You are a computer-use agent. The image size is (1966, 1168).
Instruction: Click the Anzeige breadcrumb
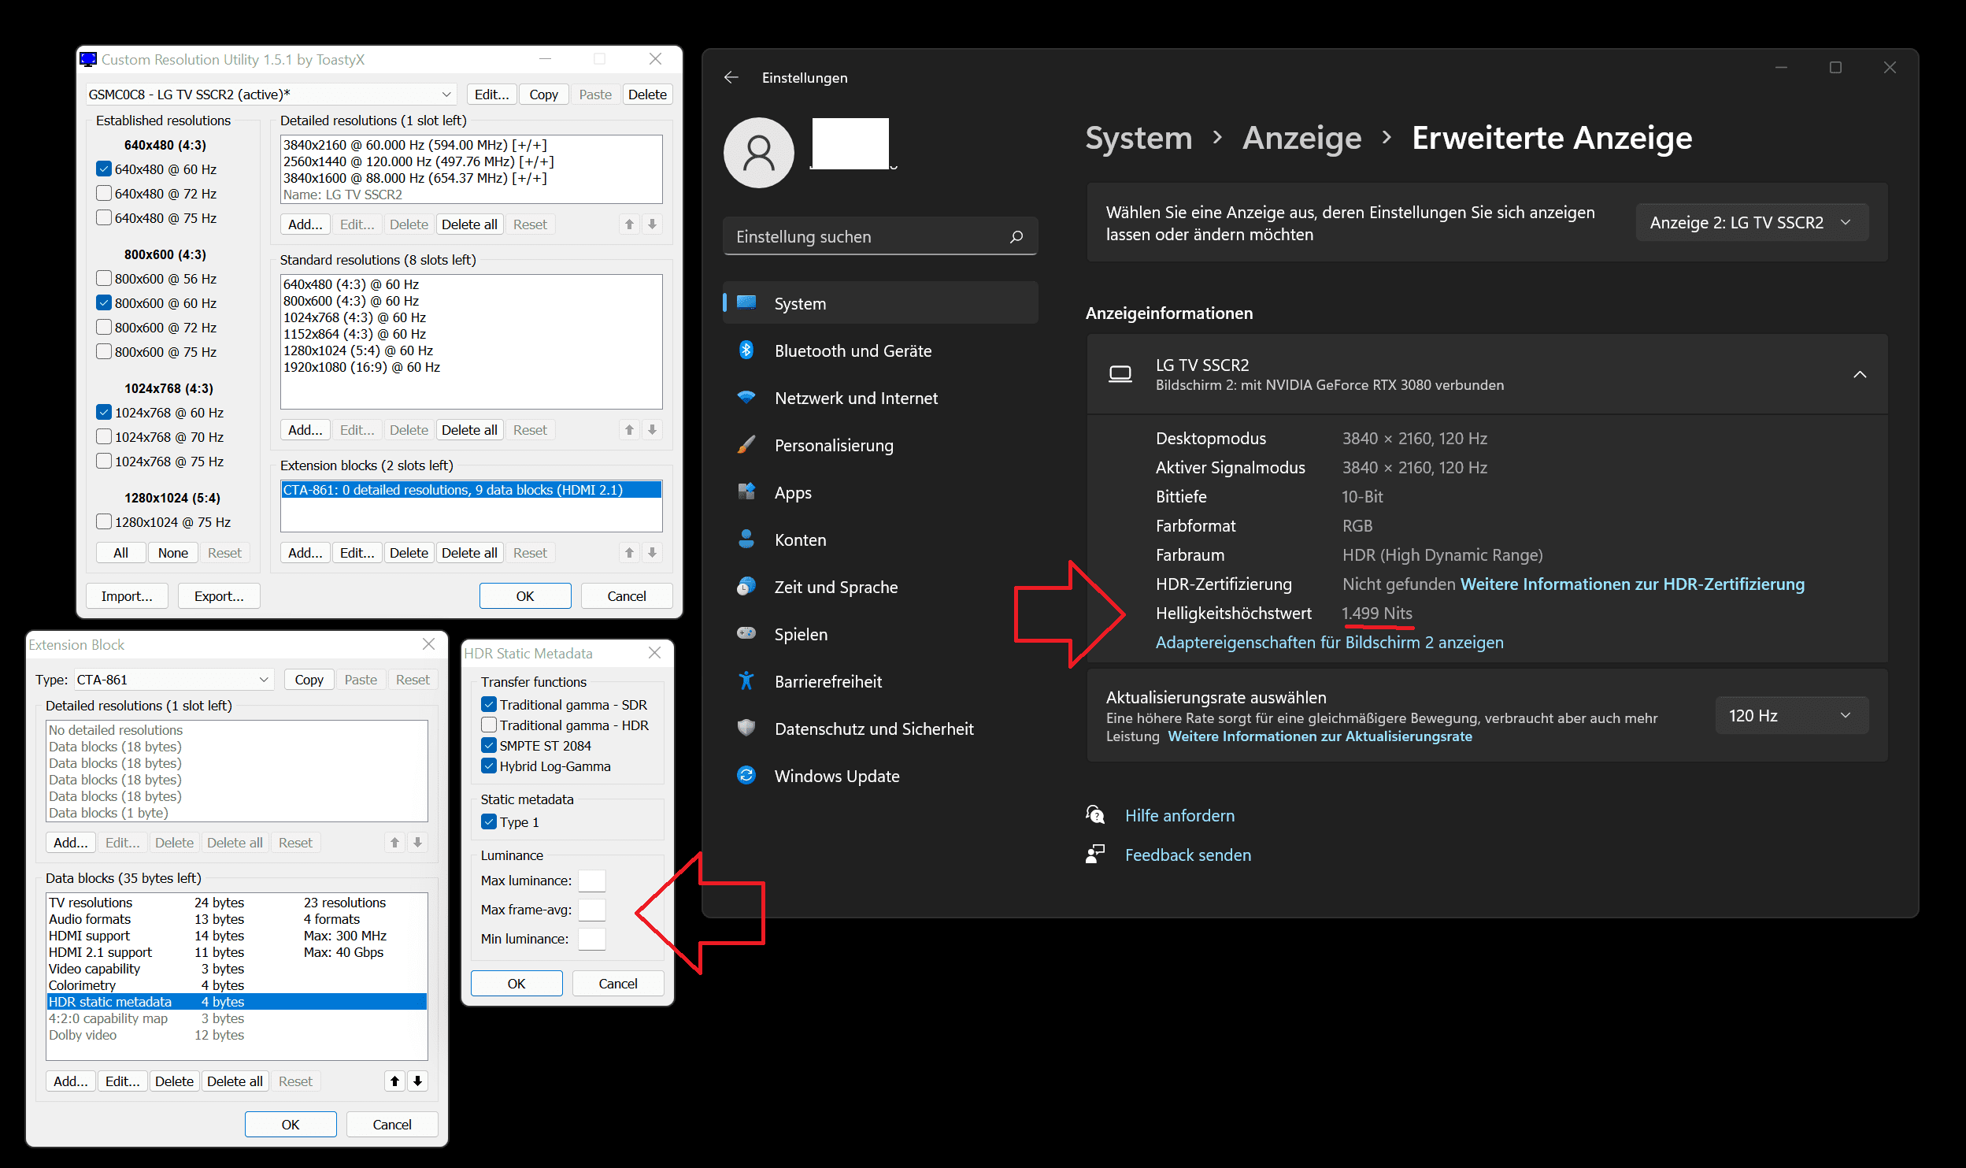pos(1301,138)
